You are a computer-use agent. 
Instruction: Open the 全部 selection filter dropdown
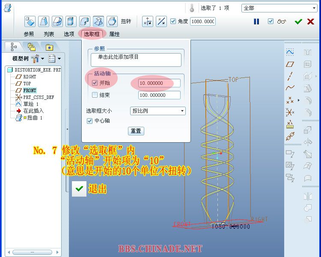(279, 8)
